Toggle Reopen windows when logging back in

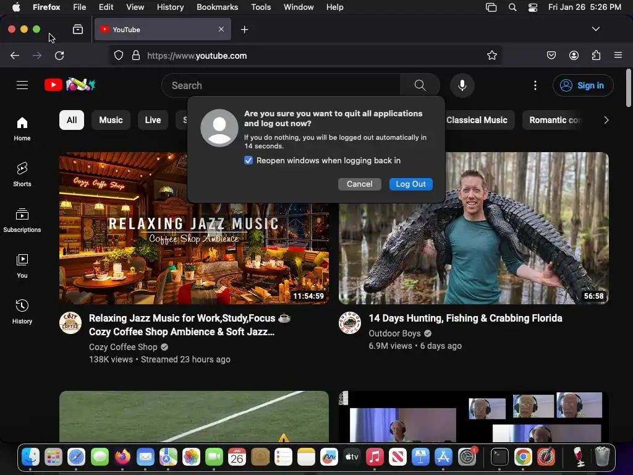click(249, 160)
